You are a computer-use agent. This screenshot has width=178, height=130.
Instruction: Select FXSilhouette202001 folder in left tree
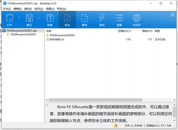tap(23, 34)
